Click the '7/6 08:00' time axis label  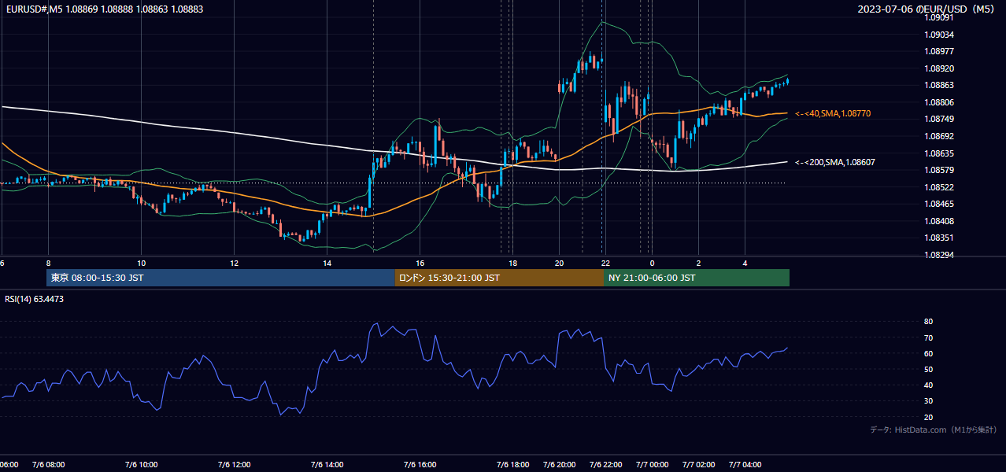click(49, 465)
